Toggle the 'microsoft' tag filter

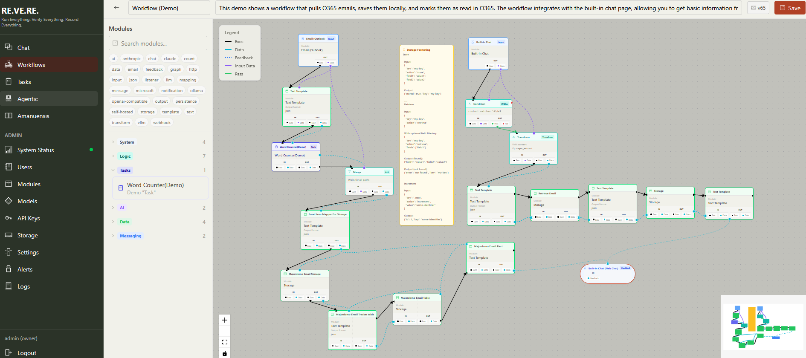pos(145,91)
